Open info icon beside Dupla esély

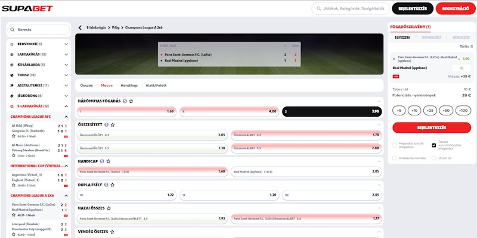pyautogui.click(x=106, y=184)
